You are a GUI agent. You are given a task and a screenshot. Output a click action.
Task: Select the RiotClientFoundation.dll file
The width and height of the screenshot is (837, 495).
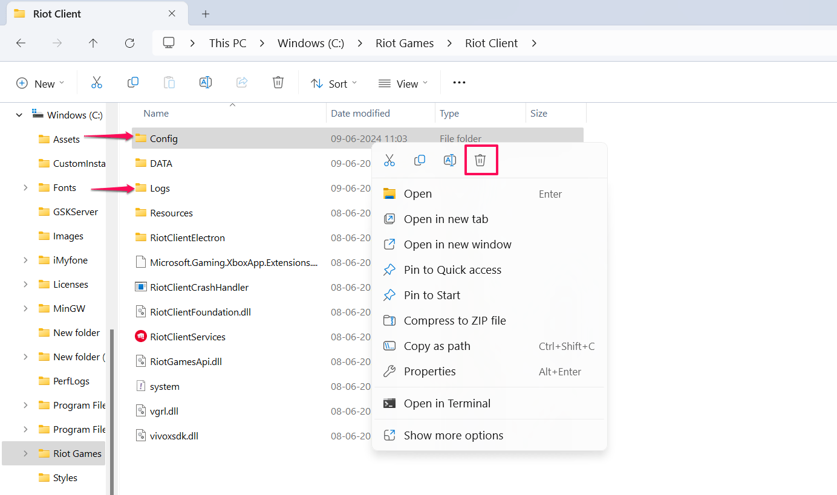click(200, 312)
